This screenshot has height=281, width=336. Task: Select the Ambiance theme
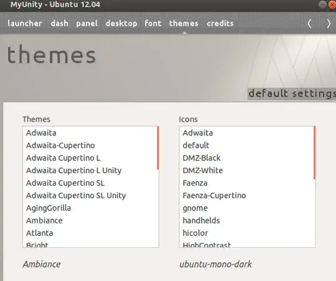click(x=90, y=221)
